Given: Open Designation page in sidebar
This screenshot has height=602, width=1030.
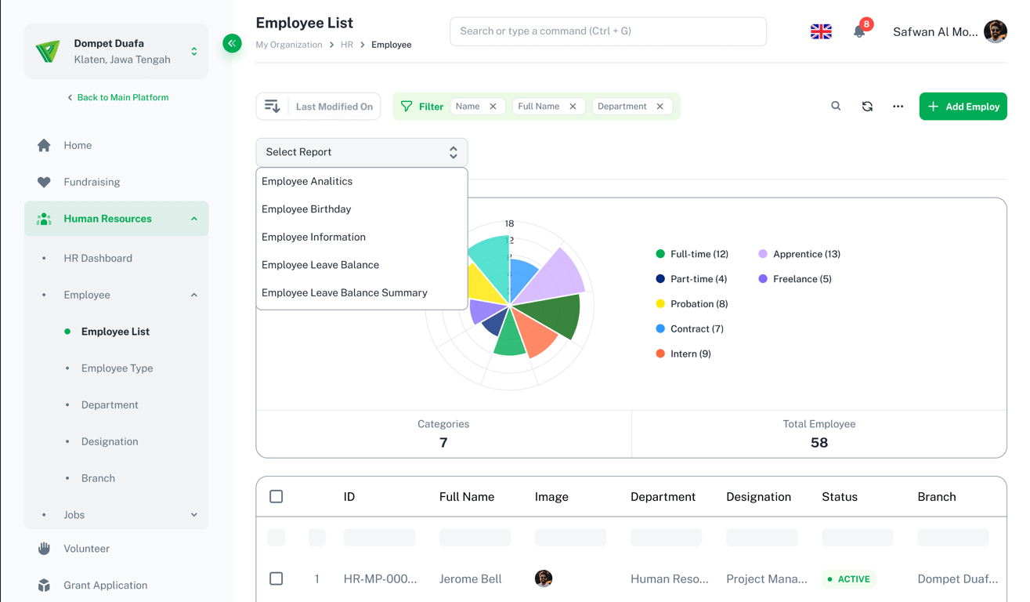Looking at the screenshot, I should 110,441.
